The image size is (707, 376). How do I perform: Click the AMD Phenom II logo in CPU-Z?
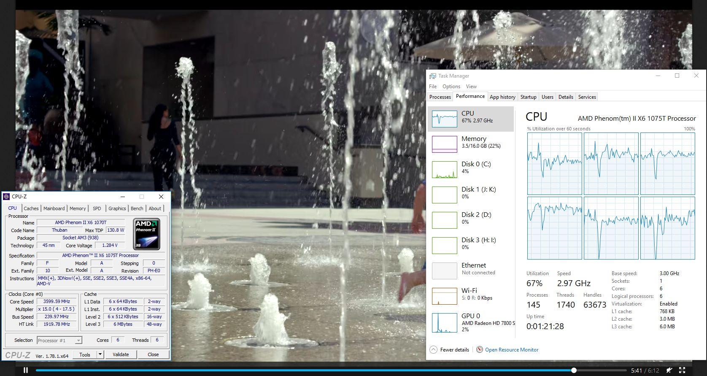pyautogui.click(x=146, y=234)
